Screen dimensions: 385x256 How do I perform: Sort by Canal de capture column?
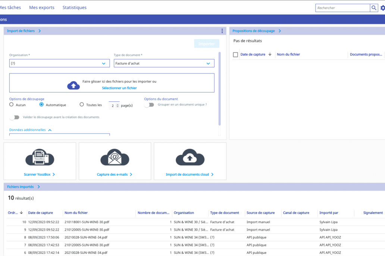click(x=296, y=213)
